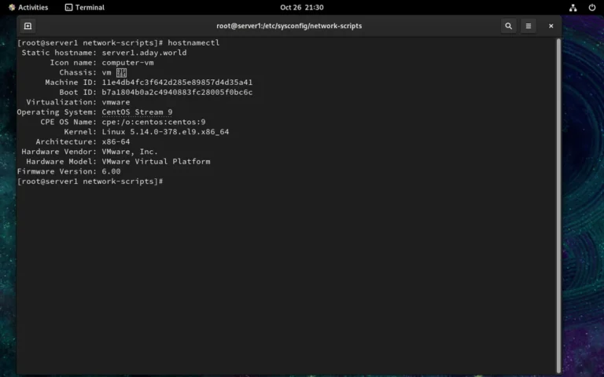Screen dimensions: 604x377
Task: Click the terminal icon beside the Terminal label
Action: [x=69, y=7]
